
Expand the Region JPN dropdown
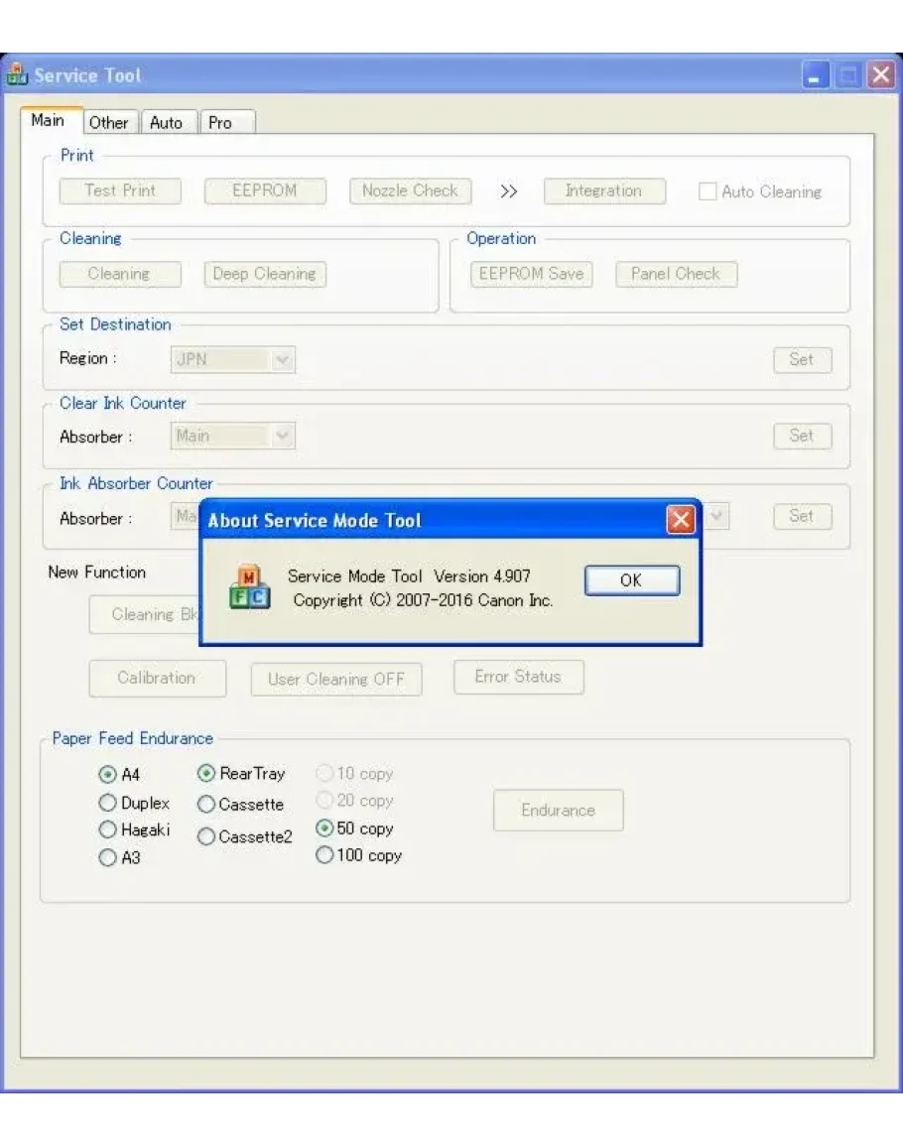pyautogui.click(x=282, y=360)
